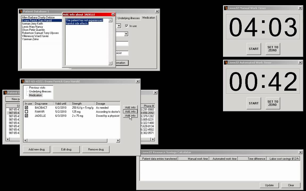
Task: Select the FAMVIR drug row
Action: coord(72,112)
